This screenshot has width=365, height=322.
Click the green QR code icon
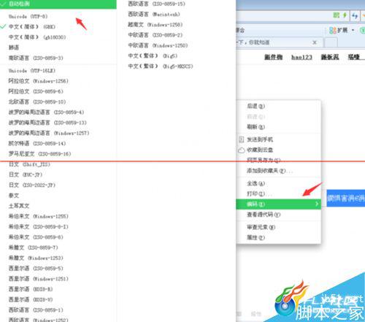point(337,15)
